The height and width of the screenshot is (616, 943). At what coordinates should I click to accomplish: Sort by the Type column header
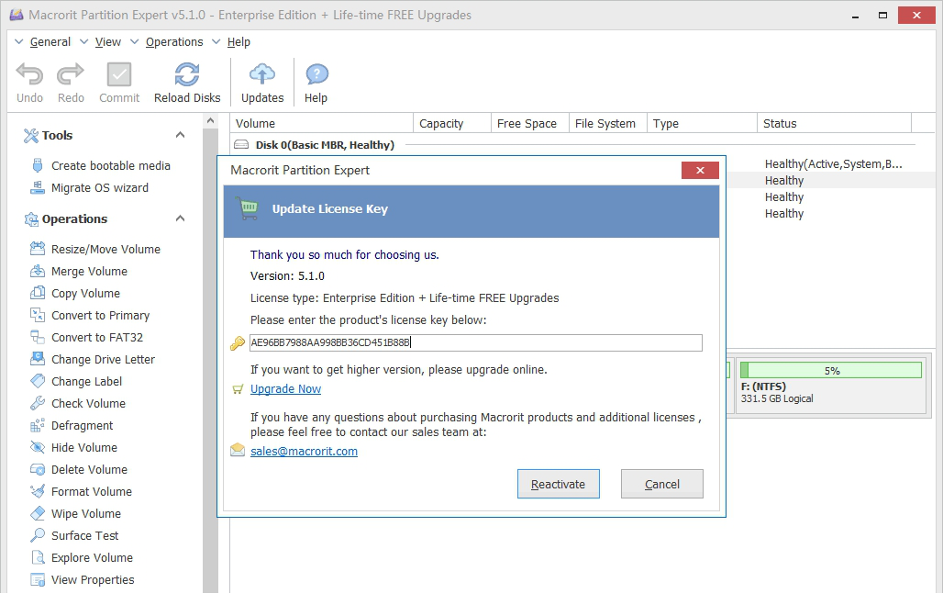click(x=702, y=123)
